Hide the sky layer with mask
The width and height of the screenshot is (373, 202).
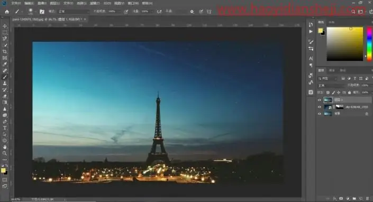(x=320, y=107)
